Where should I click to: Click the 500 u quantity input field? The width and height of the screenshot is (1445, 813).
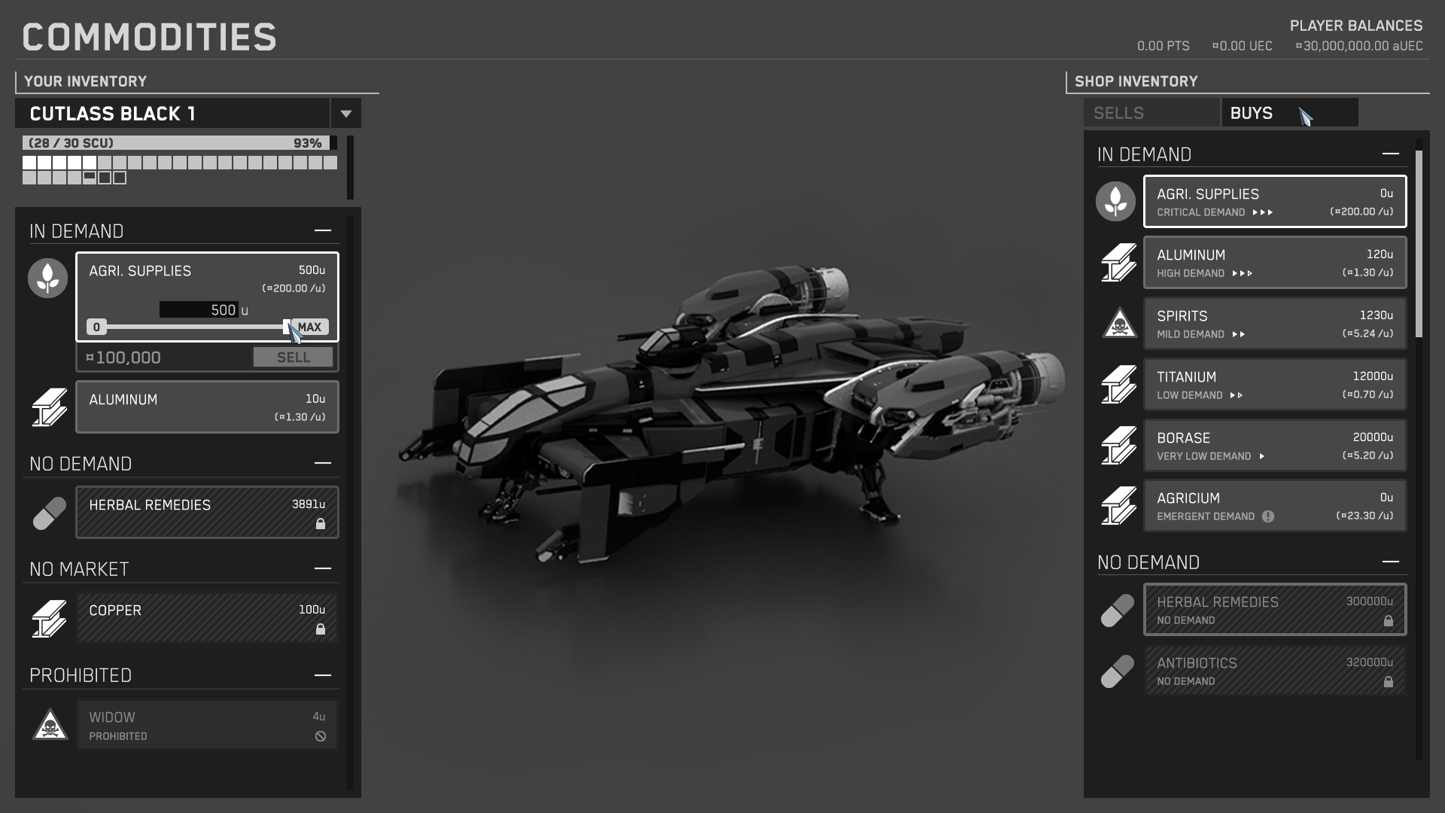pos(199,309)
